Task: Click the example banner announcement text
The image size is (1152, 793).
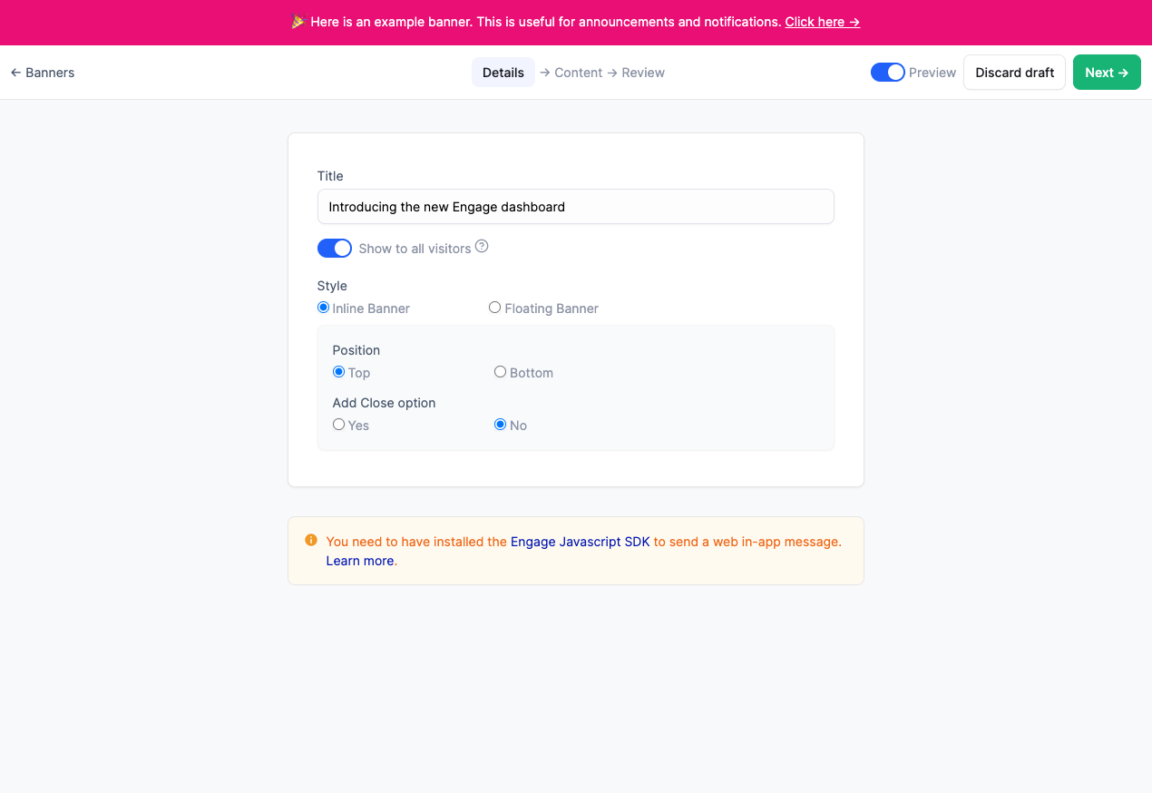Action: (546, 22)
